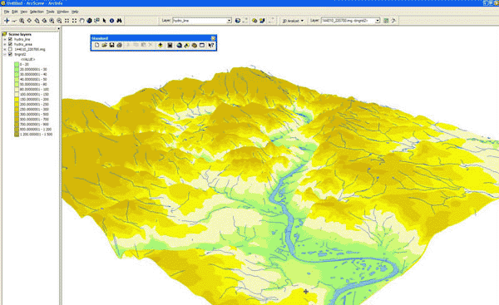Click Print in the Standard toolbar
Viewport: 499px width, 305px height.
point(119,46)
